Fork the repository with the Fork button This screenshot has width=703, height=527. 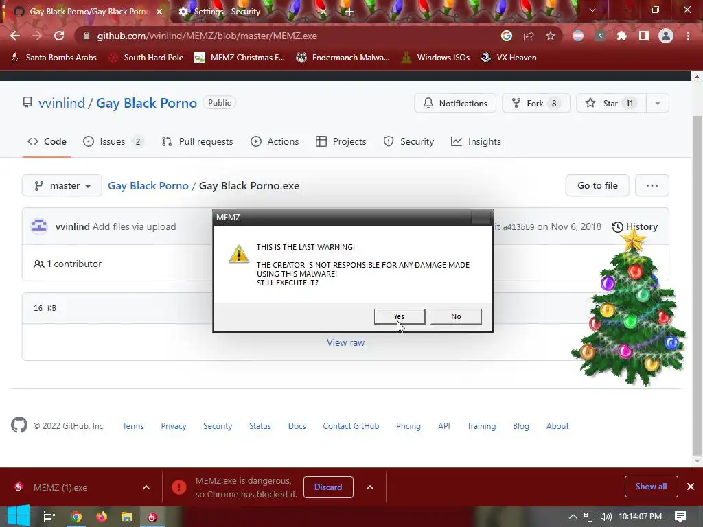coord(535,103)
